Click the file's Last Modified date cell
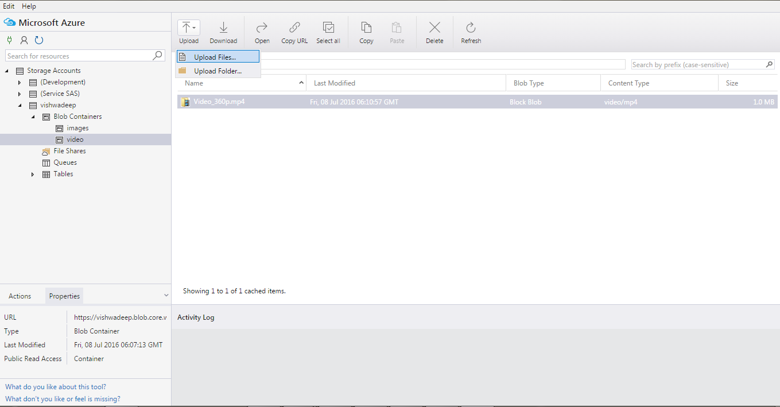Viewport: 780px width, 407px height. click(x=354, y=102)
